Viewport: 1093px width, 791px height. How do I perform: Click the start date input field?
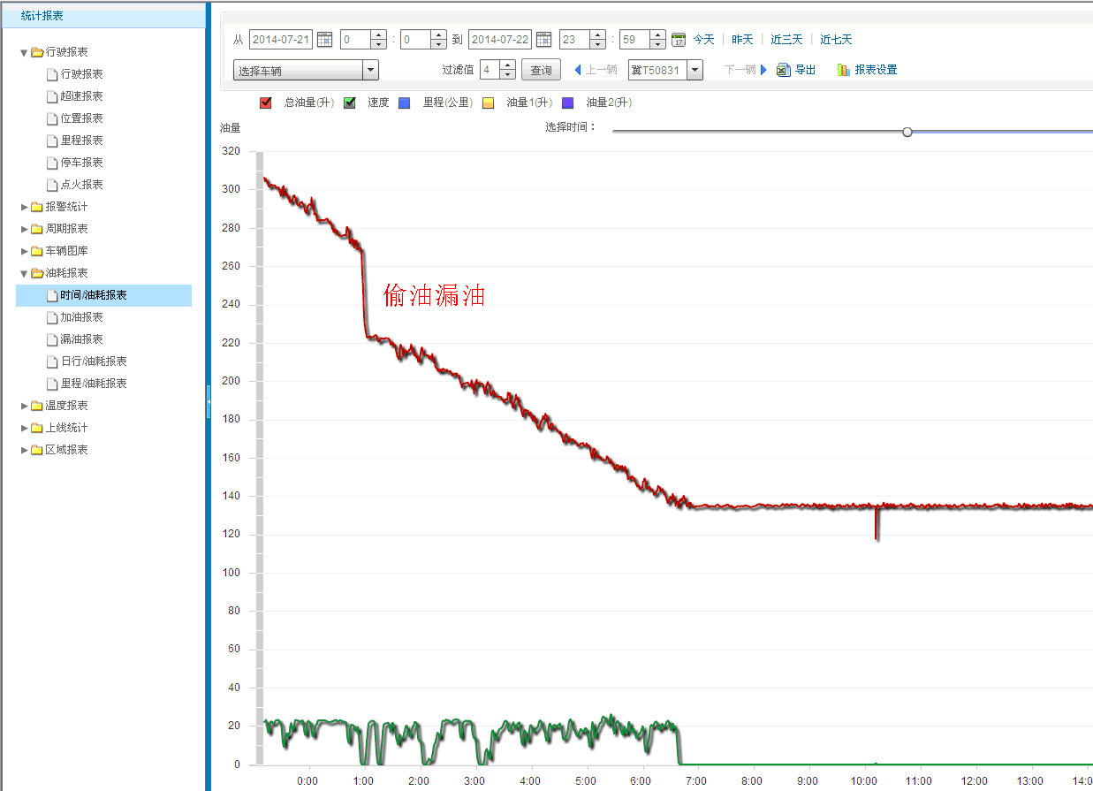tap(280, 40)
